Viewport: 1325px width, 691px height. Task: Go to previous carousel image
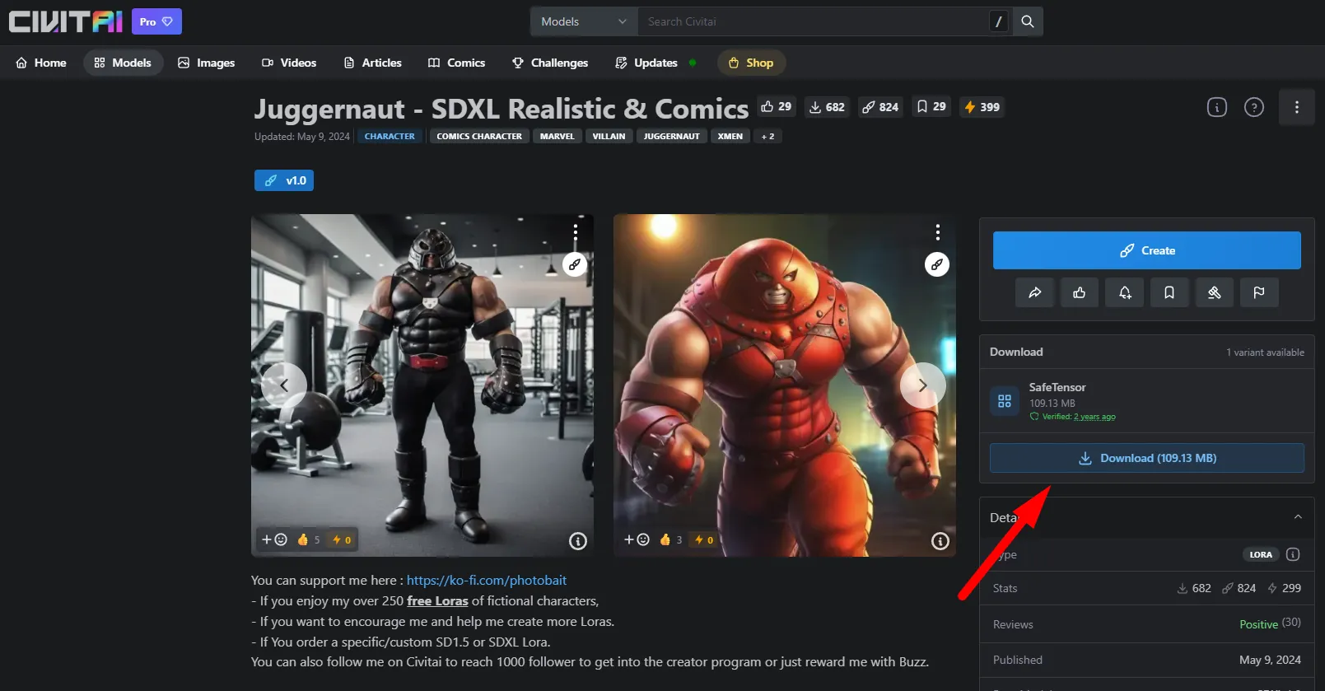pyautogui.click(x=284, y=385)
